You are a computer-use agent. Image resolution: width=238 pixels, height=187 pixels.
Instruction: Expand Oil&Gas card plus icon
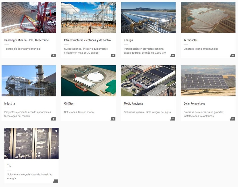(x=113, y=119)
